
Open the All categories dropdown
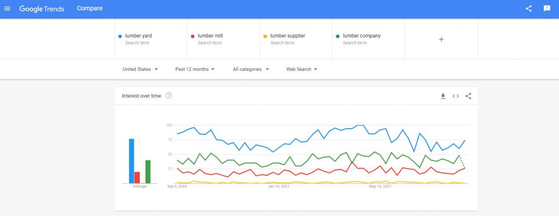tap(251, 69)
